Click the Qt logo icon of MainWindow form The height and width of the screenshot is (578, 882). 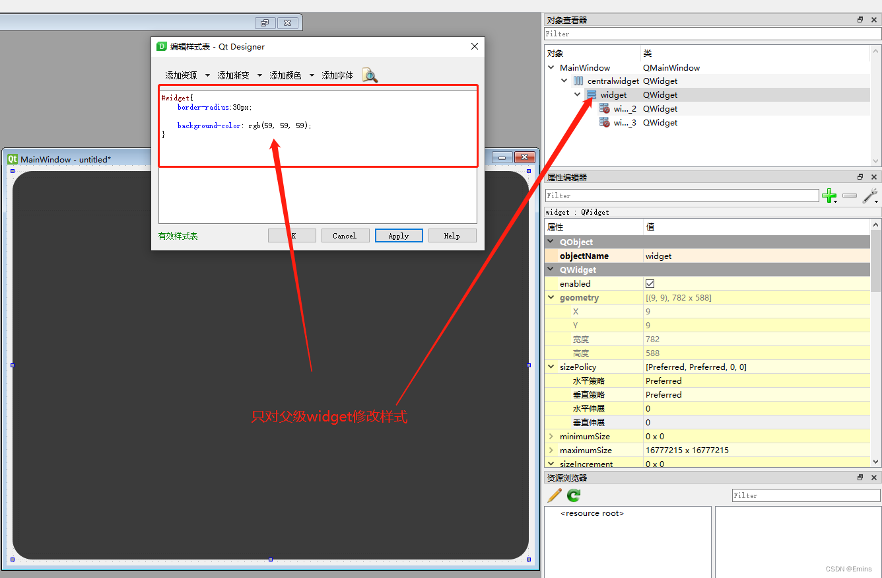13,159
